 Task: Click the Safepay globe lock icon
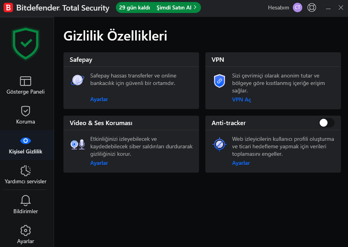pyautogui.click(x=78, y=80)
